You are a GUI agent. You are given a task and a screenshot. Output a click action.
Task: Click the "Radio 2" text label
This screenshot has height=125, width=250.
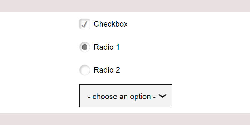(x=107, y=70)
